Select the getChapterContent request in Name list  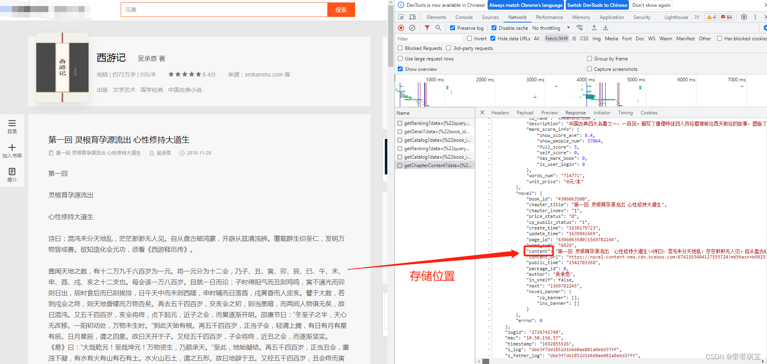tap(435, 165)
